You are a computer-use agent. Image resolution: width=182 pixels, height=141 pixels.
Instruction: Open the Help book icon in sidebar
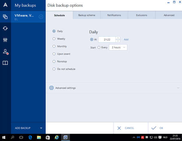tap(5, 63)
